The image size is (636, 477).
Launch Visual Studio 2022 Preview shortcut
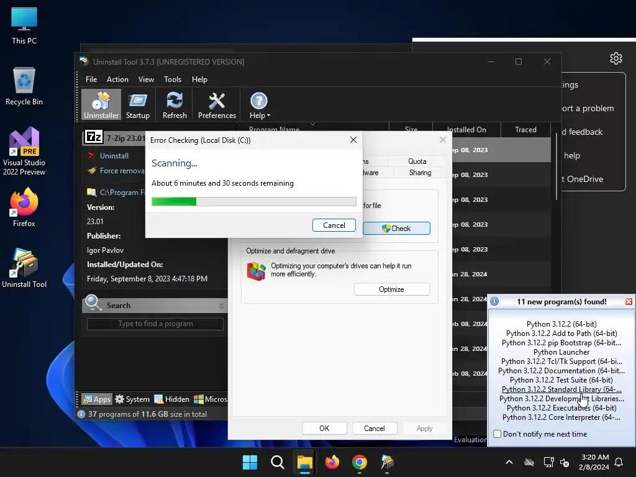click(x=24, y=151)
